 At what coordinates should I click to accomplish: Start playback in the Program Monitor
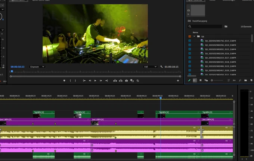[x=95, y=81]
